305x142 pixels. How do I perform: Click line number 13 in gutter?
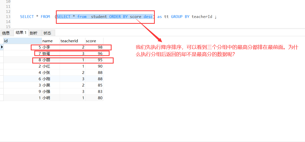pyautogui.click(x=8, y=17)
